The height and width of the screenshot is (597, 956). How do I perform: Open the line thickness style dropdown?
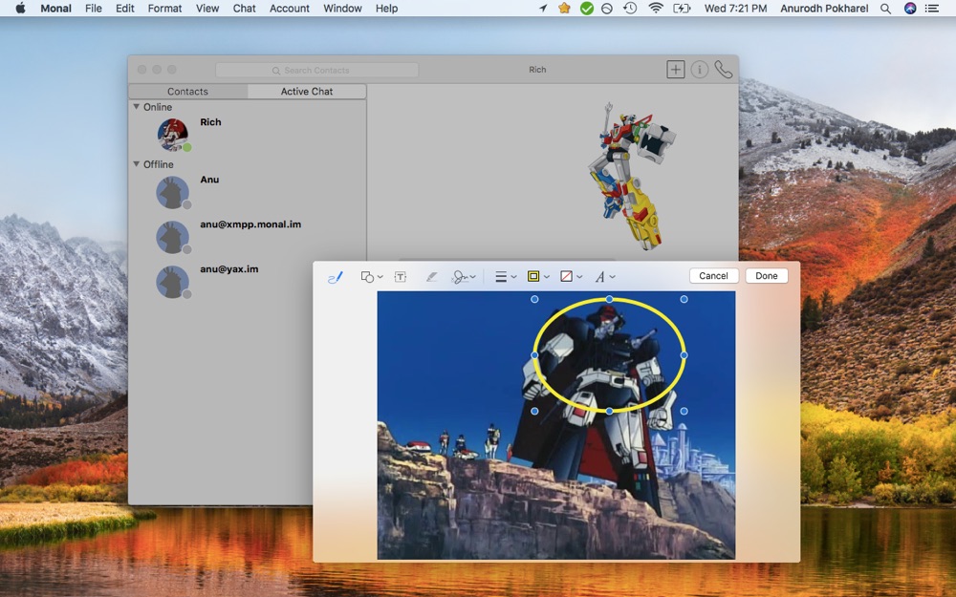click(505, 277)
